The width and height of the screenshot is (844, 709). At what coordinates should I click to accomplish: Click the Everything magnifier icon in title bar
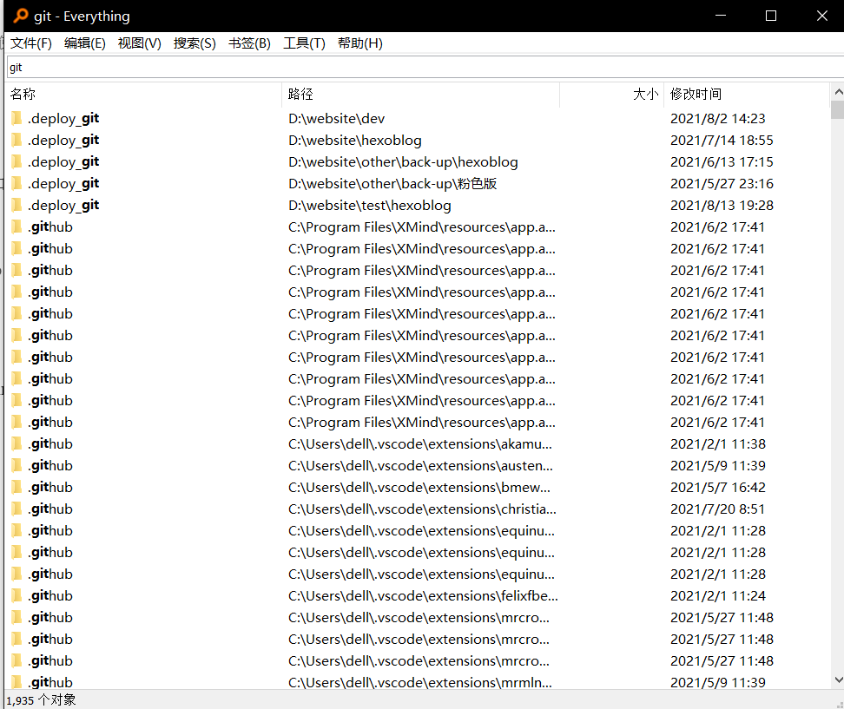click(21, 16)
